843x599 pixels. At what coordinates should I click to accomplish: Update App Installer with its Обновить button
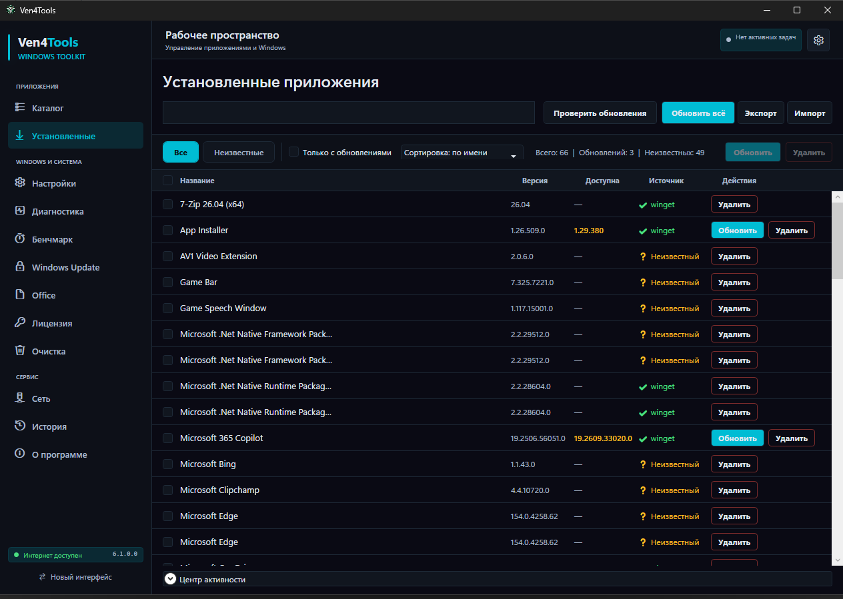tap(738, 230)
